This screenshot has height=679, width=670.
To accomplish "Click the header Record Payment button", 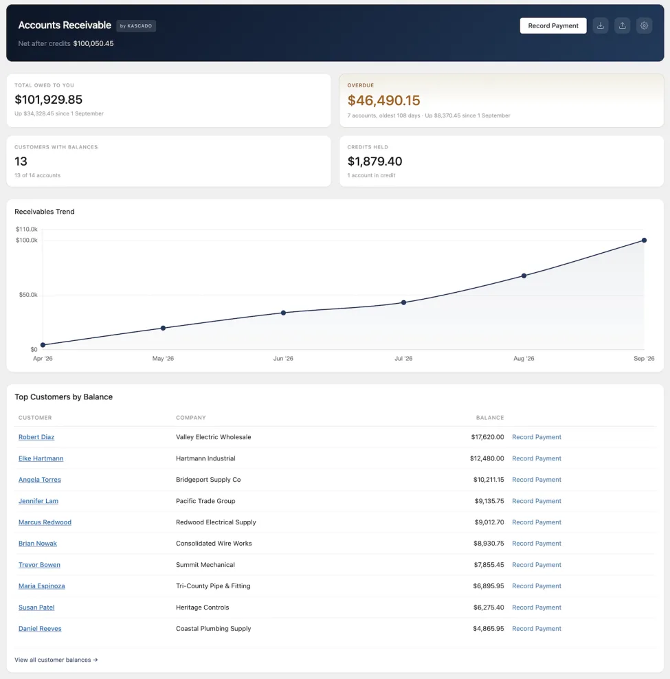I will tap(553, 25).
